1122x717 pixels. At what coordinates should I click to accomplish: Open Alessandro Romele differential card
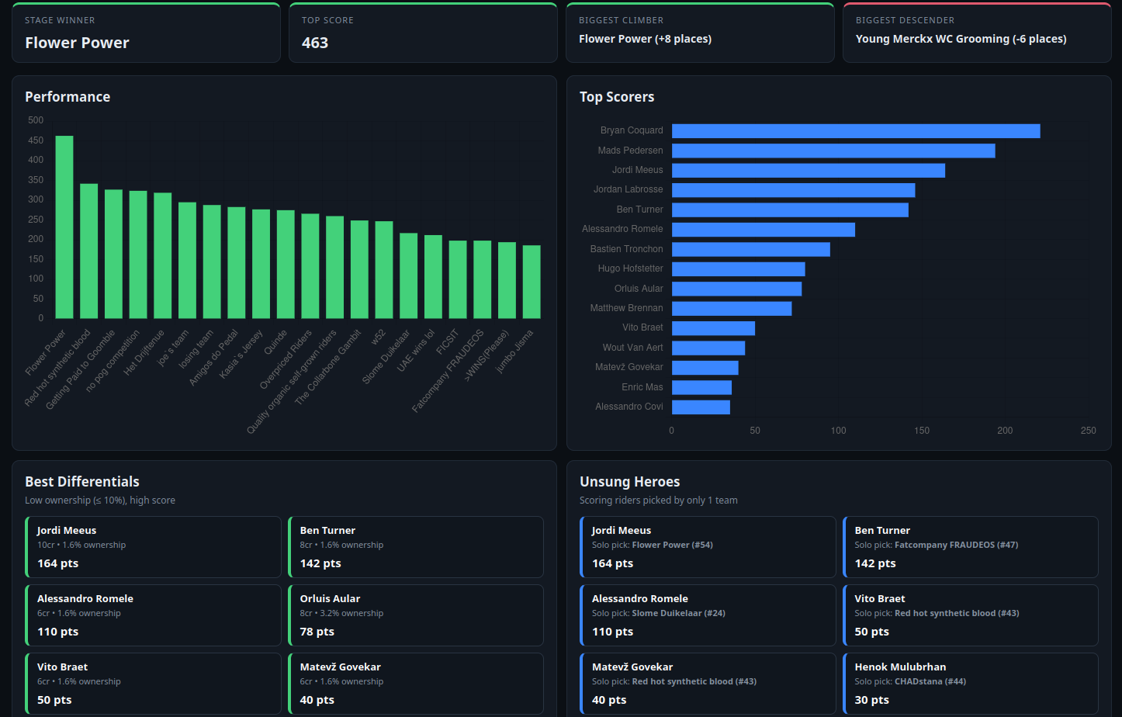pos(153,615)
